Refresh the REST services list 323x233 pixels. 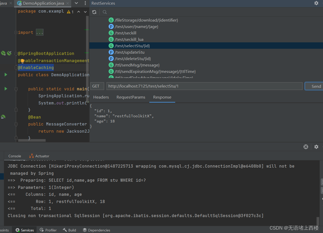coord(94,12)
